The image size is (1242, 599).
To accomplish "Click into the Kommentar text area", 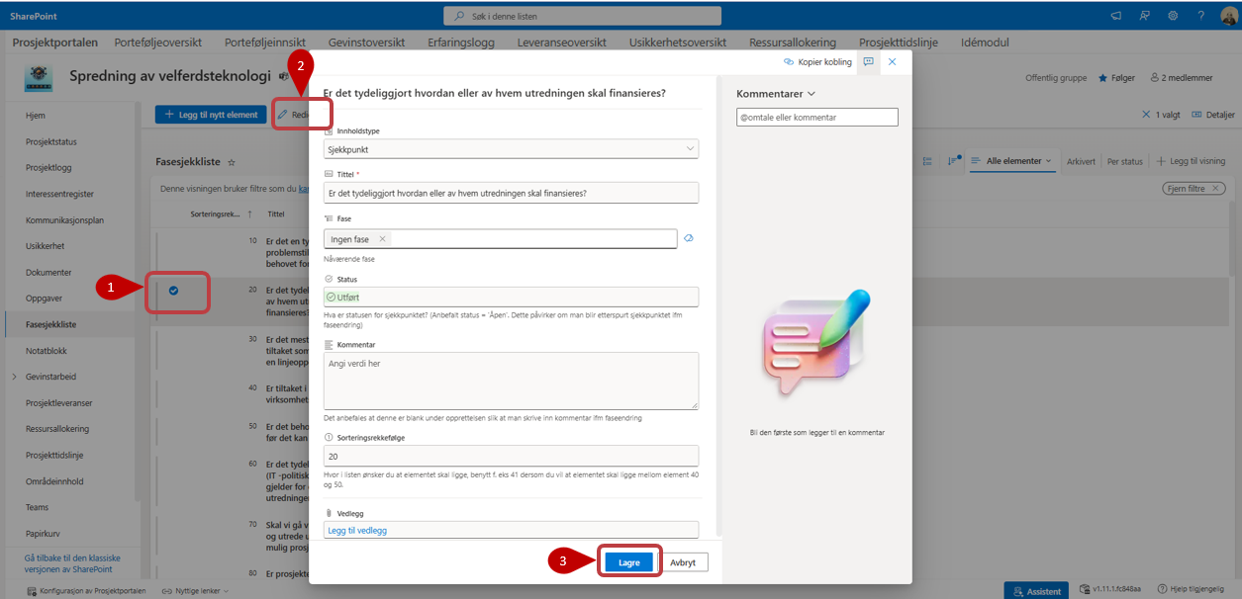I will (511, 381).
